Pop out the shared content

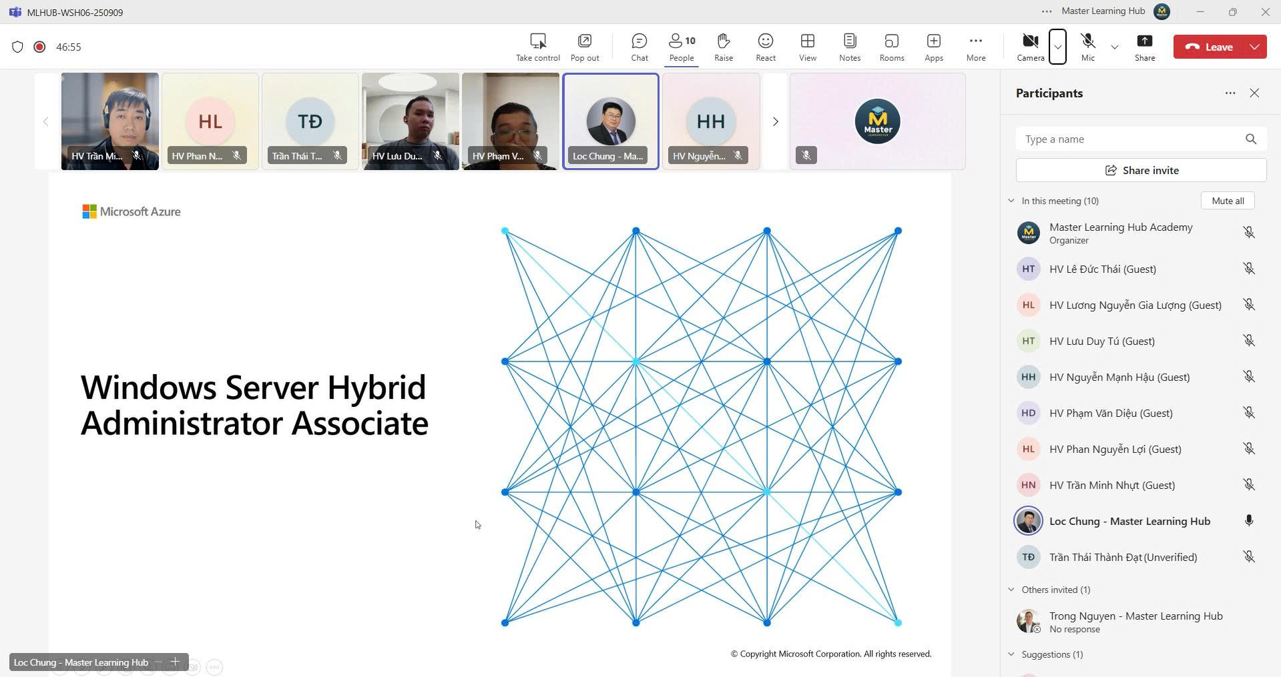point(584,47)
